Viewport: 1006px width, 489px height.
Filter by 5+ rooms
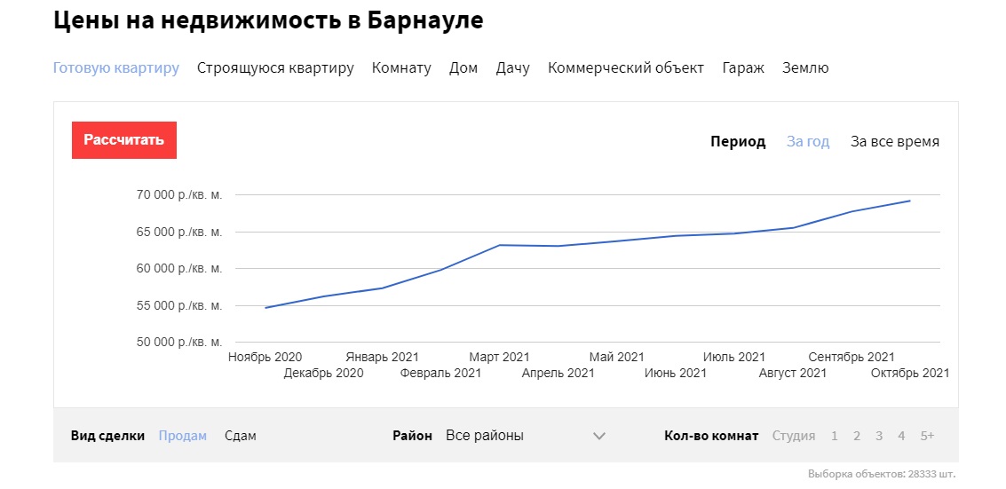pos(927,436)
